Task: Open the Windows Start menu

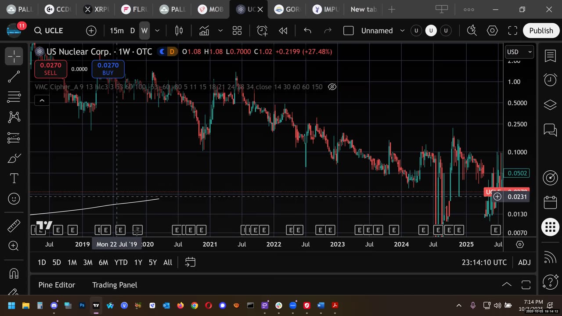Action: pyautogui.click(x=11, y=305)
